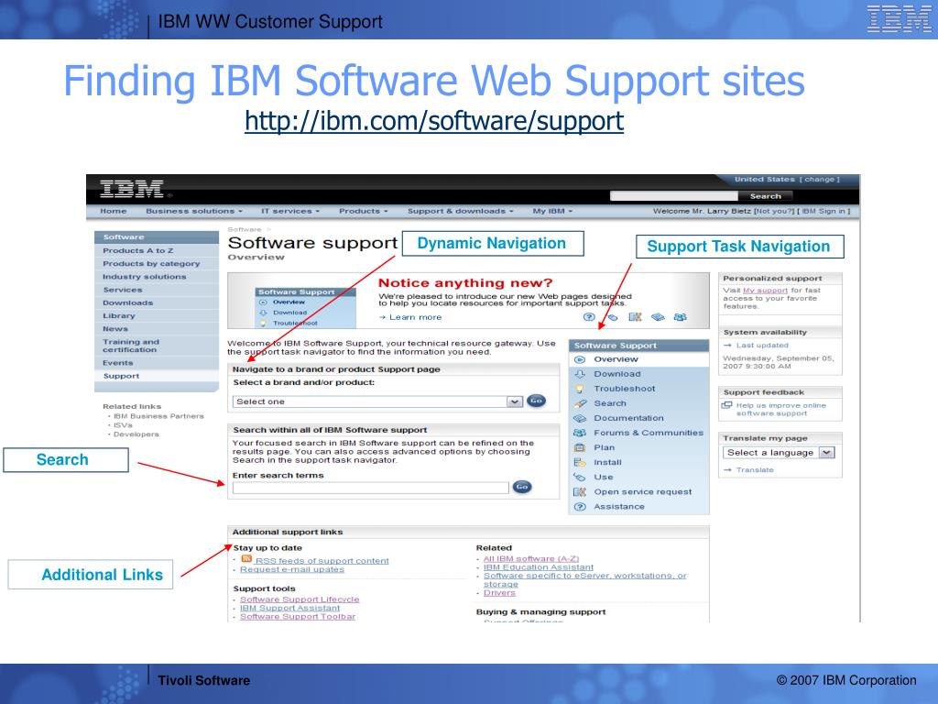Screen dimensions: 938x704
Task: Click the Download arrow icon
Action: click(579, 374)
